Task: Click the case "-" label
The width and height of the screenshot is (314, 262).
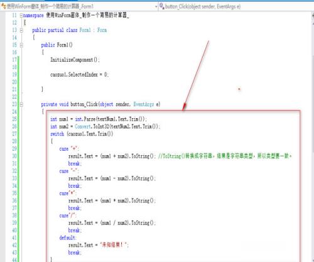Action: click(x=69, y=171)
